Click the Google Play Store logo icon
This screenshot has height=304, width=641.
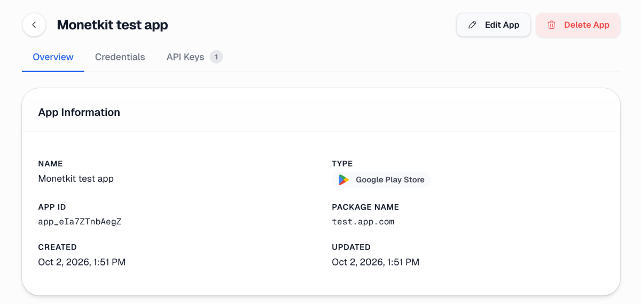click(344, 180)
